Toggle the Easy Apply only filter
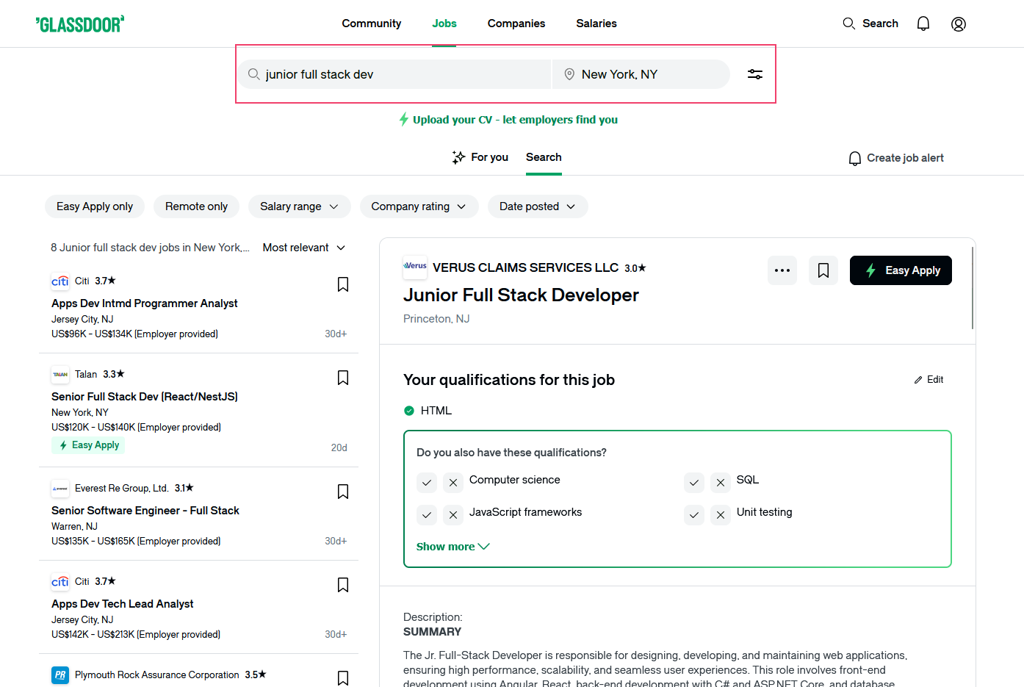1024x687 pixels. (x=95, y=206)
